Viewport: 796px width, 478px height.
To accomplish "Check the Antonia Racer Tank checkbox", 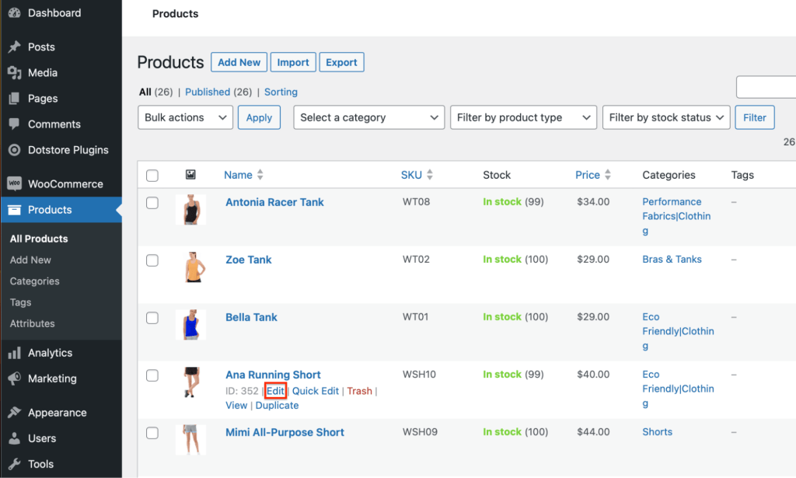I will tap(152, 203).
